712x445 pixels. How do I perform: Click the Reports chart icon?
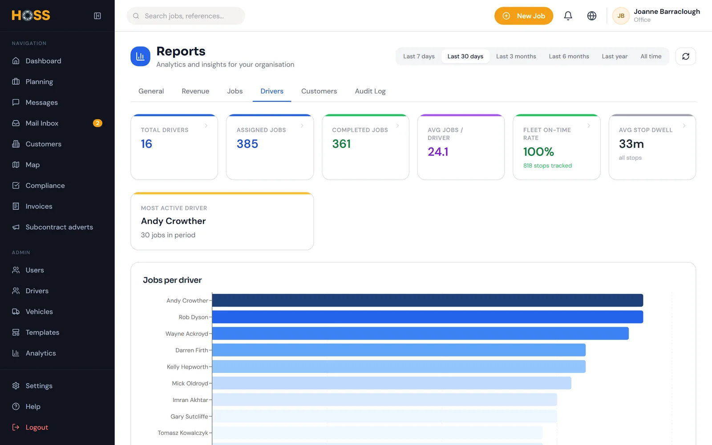(140, 57)
